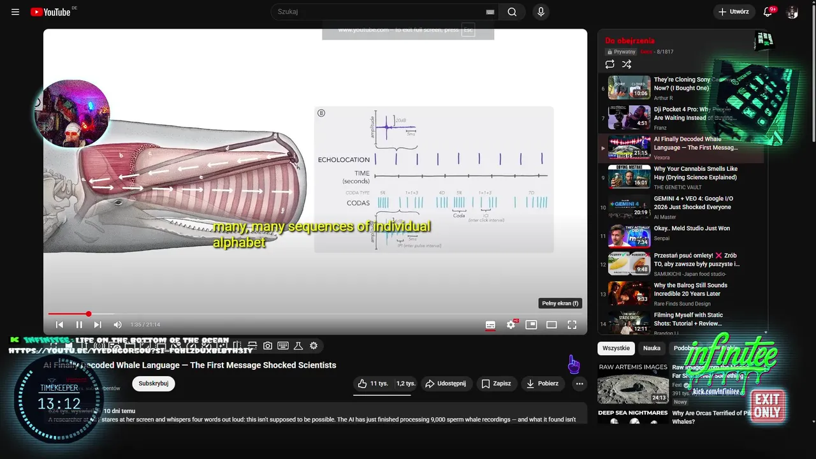The width and height of the screenshot is (816, 459).
Task: Open the more actions three-dot menu
Action: click(579, 384)
